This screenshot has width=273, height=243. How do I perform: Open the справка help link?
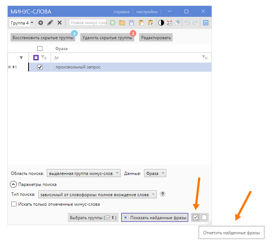121,12
